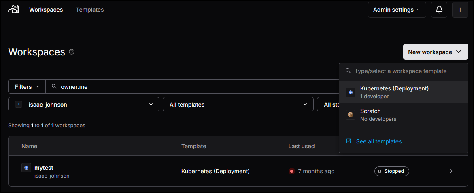Go to the Workspaces tab
Screen dimensions: 474x193
pyautogui.click(x=46, y=10)
